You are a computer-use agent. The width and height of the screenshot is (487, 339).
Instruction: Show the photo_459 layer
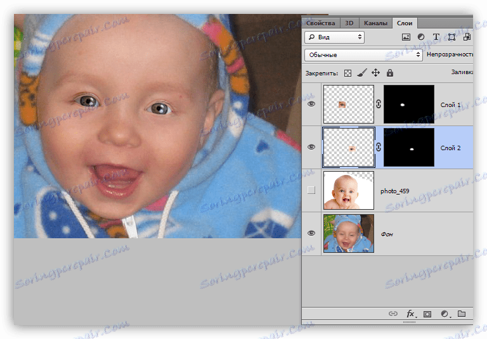[x=311, y=190]
